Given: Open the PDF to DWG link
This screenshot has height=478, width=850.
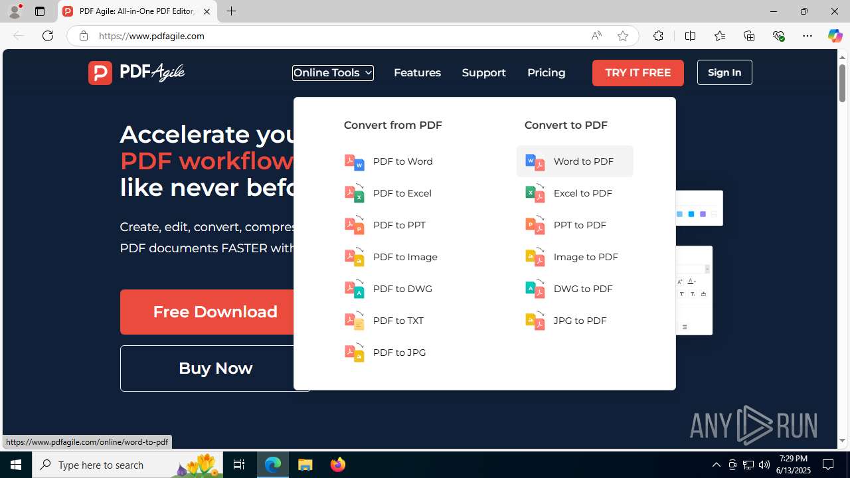Looking at the screenshot, I should click(x=402, y=289).
